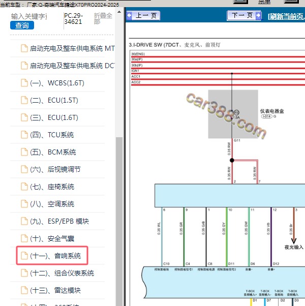Open the (九)、ESP/EPB 模块 entry

tap(57, 221)
